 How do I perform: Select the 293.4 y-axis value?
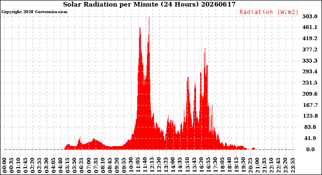[x=310, y=72]
